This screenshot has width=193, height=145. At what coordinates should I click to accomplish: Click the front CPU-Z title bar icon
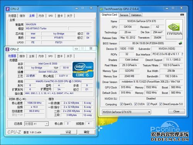pos(8,49)
